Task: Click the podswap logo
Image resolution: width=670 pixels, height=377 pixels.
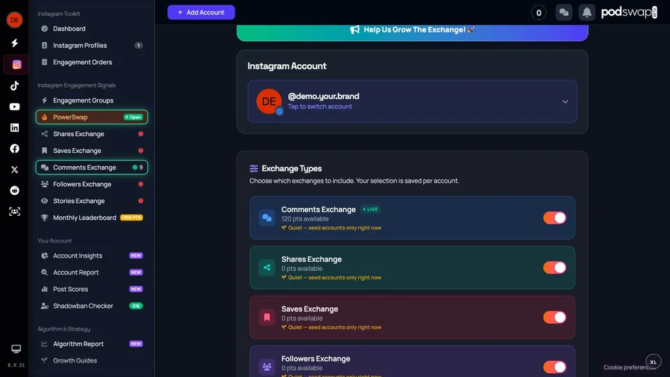Action: coord(629,12)
